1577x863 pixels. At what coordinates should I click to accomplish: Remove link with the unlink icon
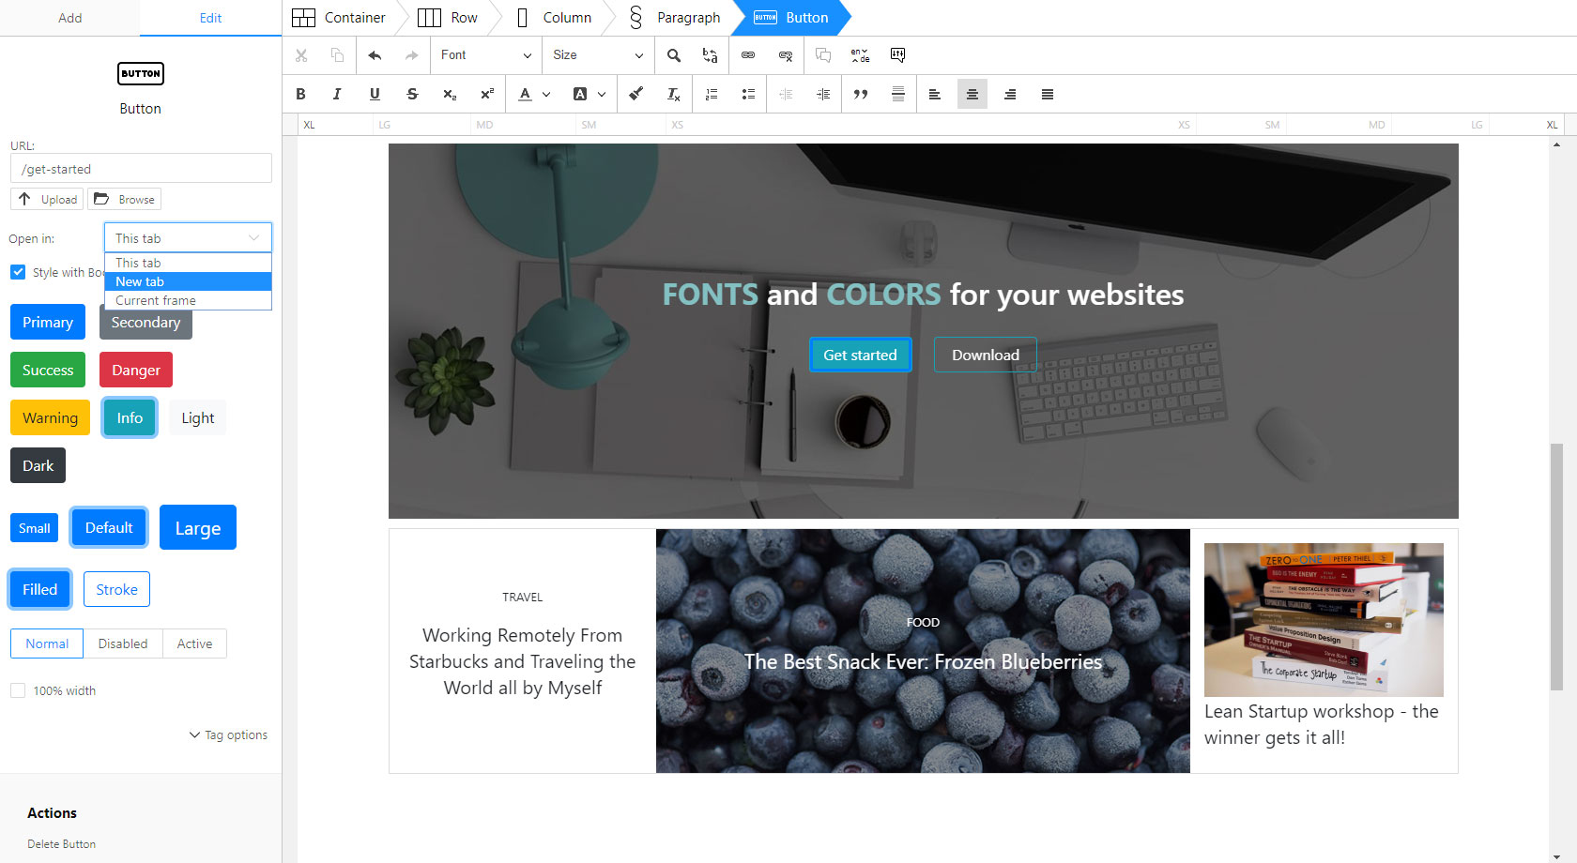pyautogui.click(x=786, y=55)
